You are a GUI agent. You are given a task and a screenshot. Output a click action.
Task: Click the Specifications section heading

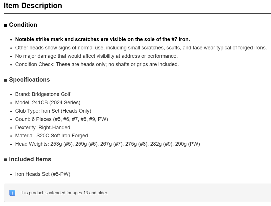pyautogui.click(x=29, y=80)
